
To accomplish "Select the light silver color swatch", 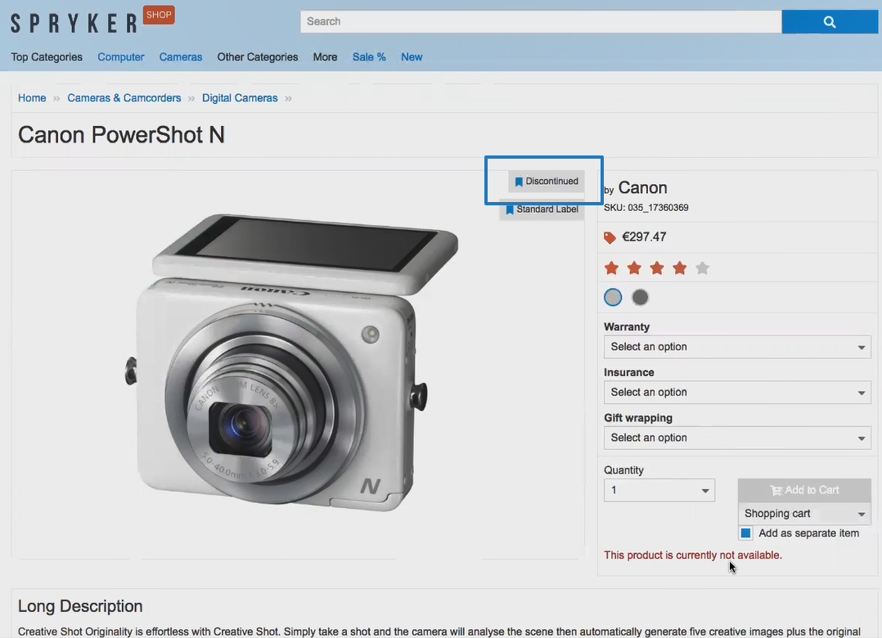I will 613,298.
